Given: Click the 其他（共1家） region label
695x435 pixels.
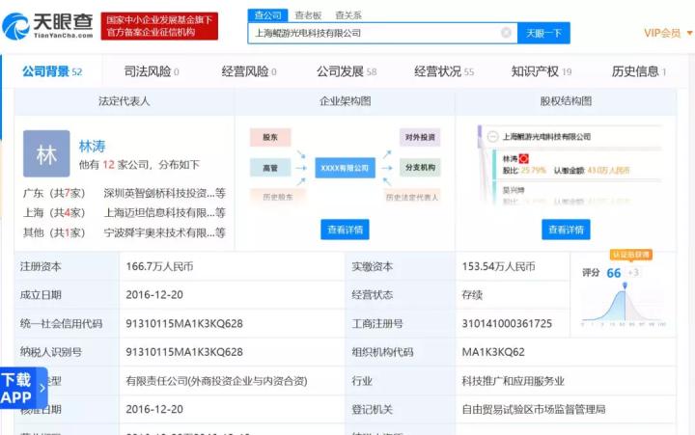Looking at the screenshot, I should (x=54, y=232).
